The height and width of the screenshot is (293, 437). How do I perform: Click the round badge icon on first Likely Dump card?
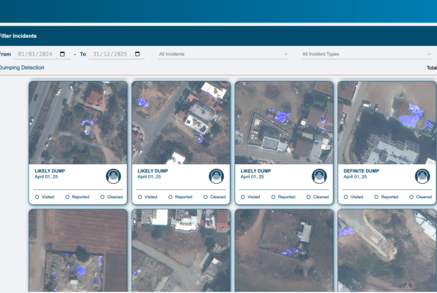point(113,176)
